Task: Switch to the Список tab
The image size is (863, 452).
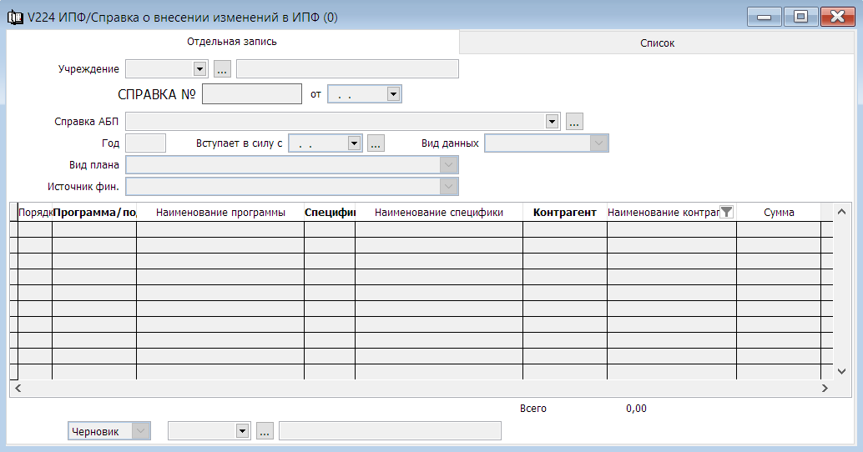Action: pos(657,43)
